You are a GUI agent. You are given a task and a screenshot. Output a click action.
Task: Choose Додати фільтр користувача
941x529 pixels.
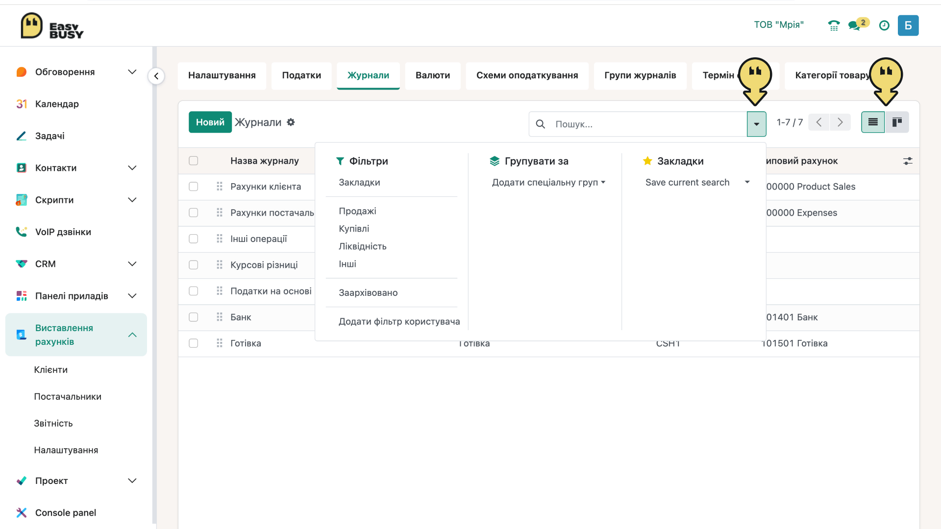point(399,321)
